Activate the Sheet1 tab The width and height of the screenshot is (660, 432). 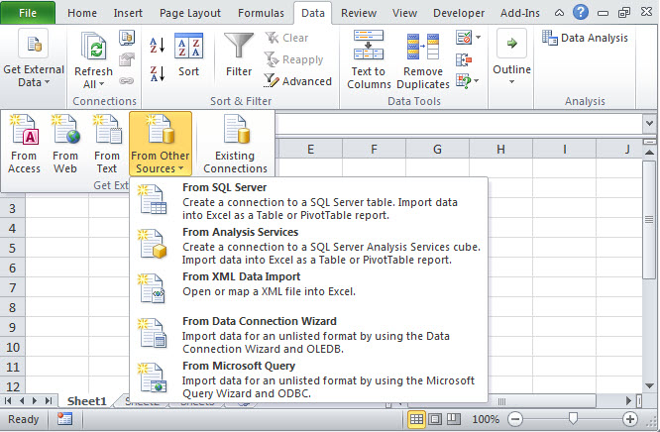tap(86, 401)
